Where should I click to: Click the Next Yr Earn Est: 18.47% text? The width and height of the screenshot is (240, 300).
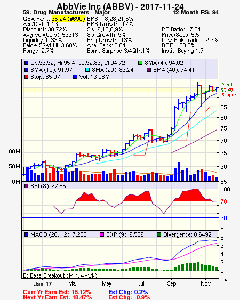57,297
